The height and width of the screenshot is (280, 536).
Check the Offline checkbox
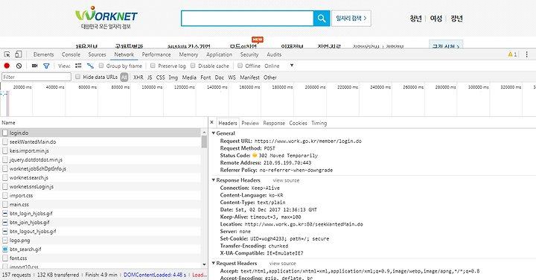tap(240, 66)
